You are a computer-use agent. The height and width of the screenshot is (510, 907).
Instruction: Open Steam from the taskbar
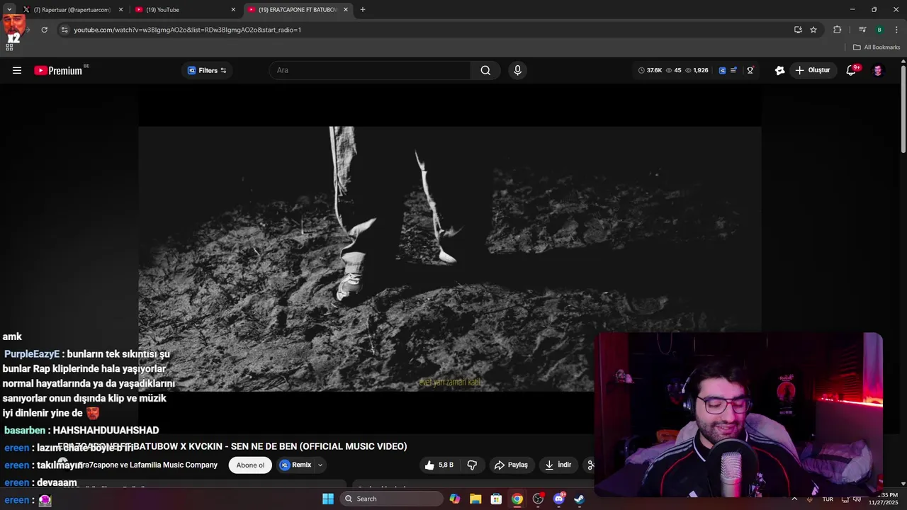pos(579,499)
